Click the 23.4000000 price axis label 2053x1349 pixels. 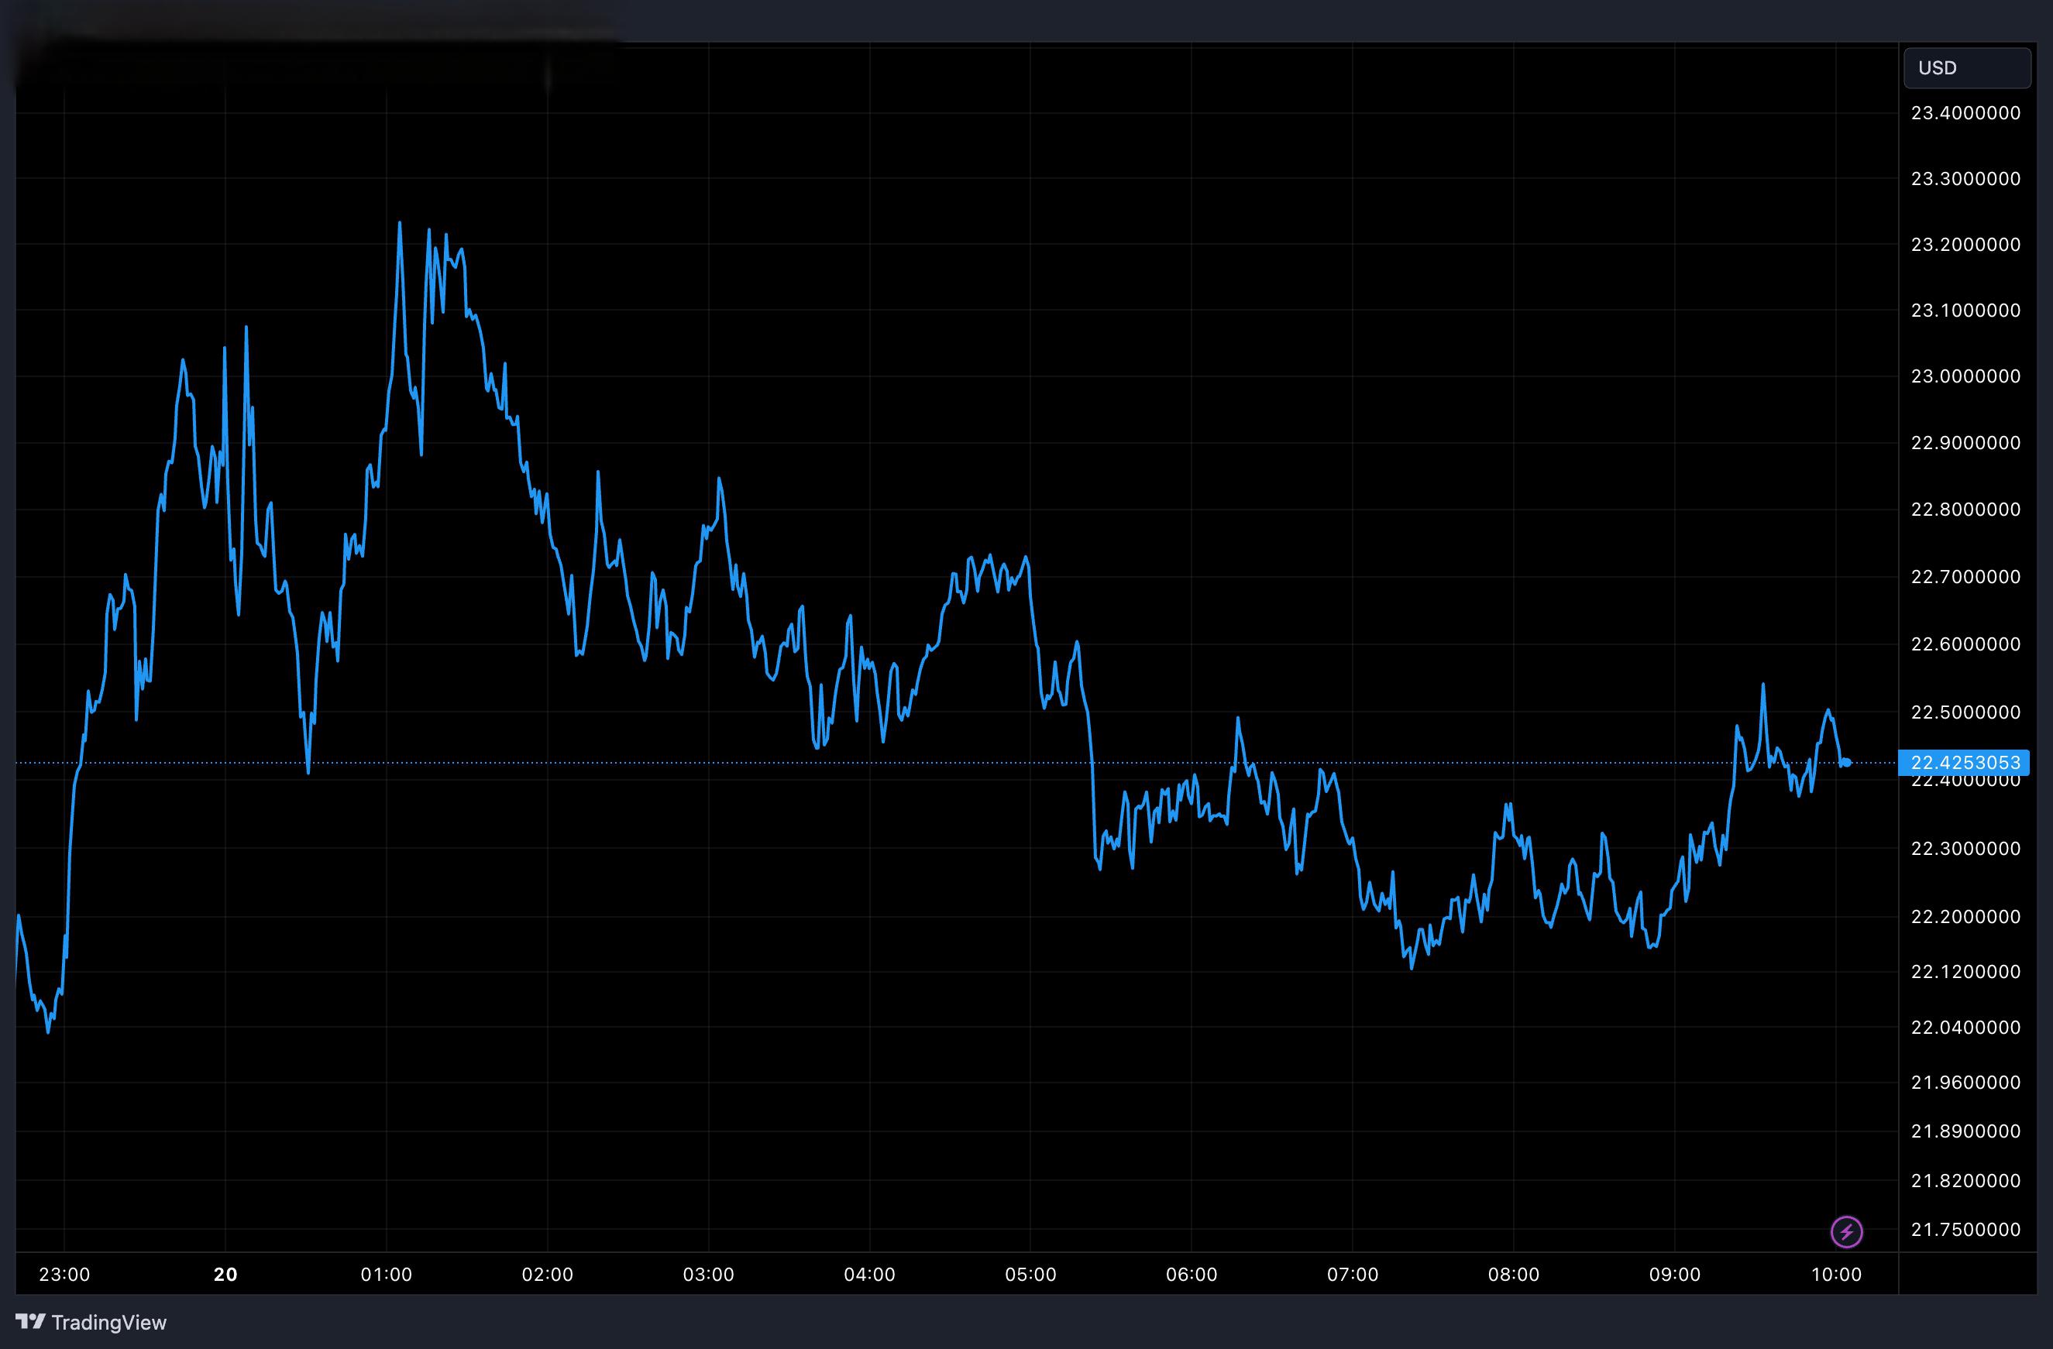[1965, 113]
